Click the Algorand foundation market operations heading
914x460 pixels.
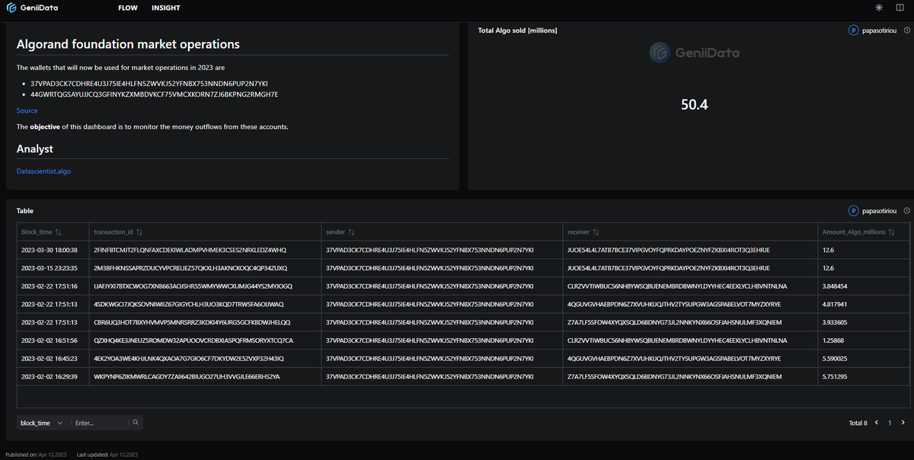pyautogui.click(x=128, y=44)
